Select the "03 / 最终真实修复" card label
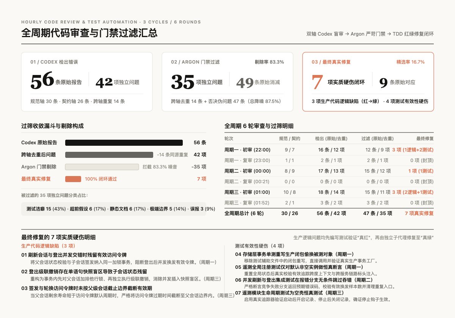This screenshot has width=455, height=318. point(331,62)
